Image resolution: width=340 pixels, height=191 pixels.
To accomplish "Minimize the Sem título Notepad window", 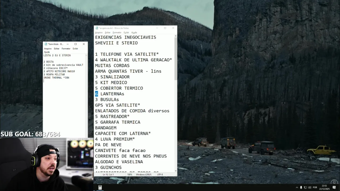I will tap(67, 44).
